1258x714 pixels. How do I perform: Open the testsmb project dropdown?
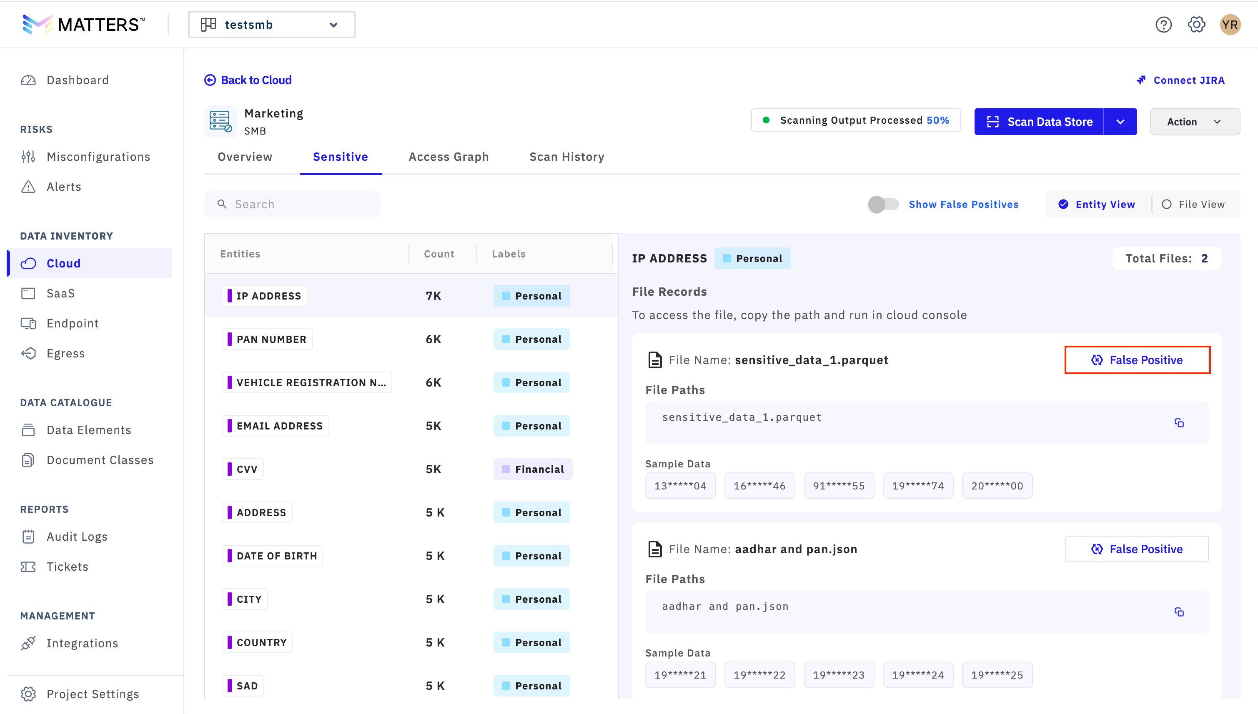271,25
